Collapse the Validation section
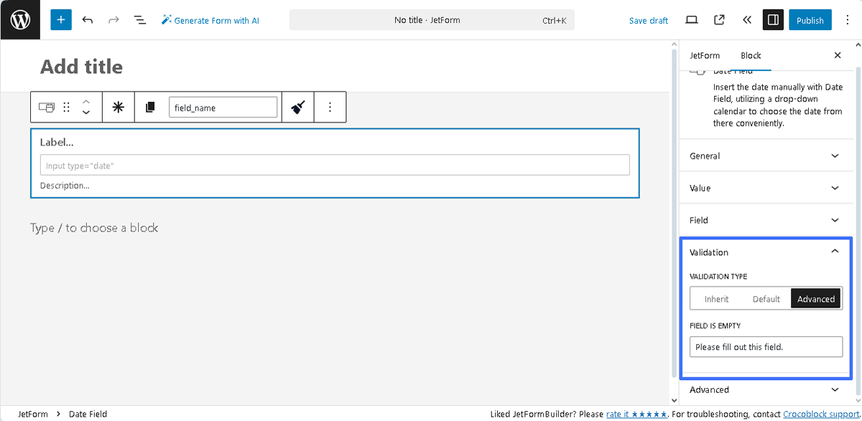 (765, 251)
